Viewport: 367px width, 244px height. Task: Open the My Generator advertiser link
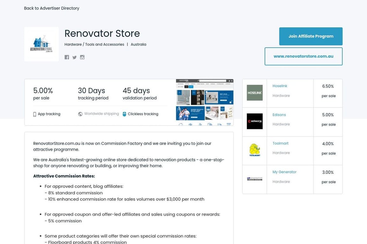click(284, 172)
